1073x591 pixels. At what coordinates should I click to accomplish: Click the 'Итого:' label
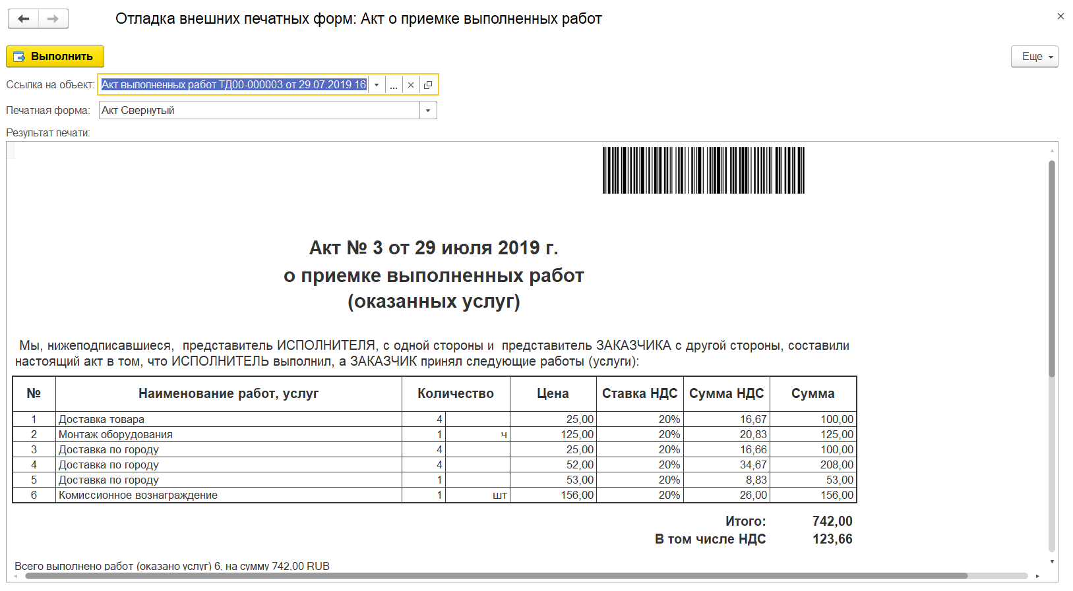pos(746,521)
